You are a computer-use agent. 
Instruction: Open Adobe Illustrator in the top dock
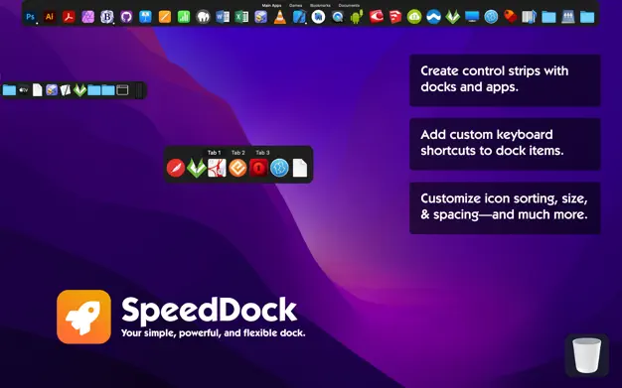tap(50, 17)
